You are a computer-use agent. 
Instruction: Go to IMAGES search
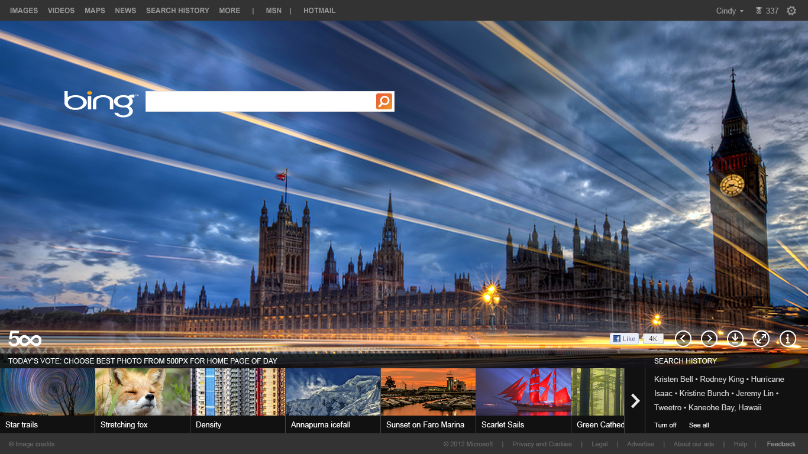[x=24, y=11]
